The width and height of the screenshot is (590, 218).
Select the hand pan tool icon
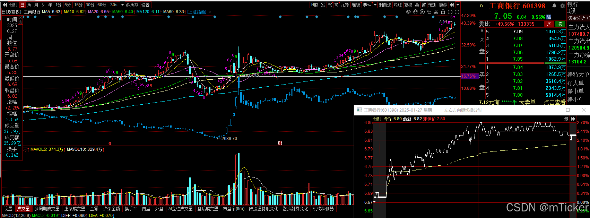tap(415, 12)
